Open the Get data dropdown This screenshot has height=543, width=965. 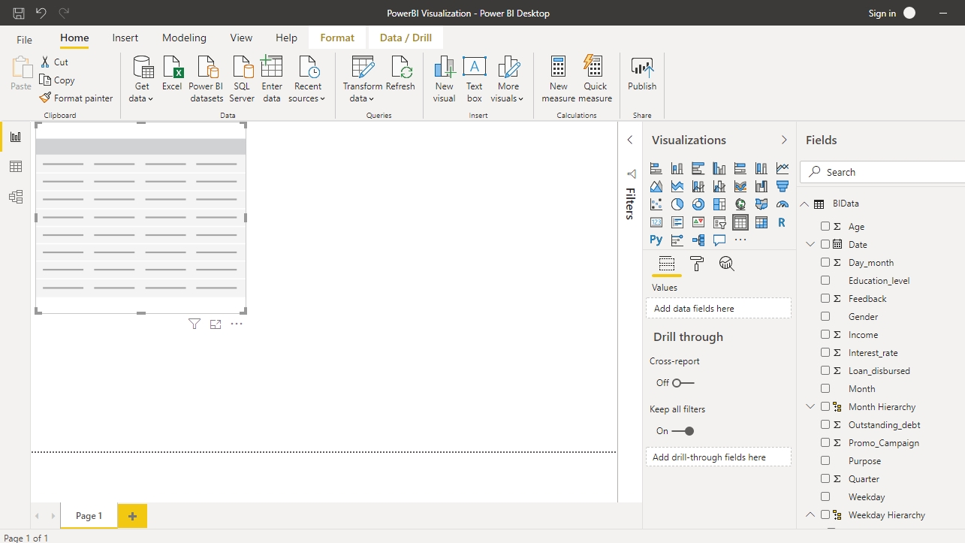141,98
